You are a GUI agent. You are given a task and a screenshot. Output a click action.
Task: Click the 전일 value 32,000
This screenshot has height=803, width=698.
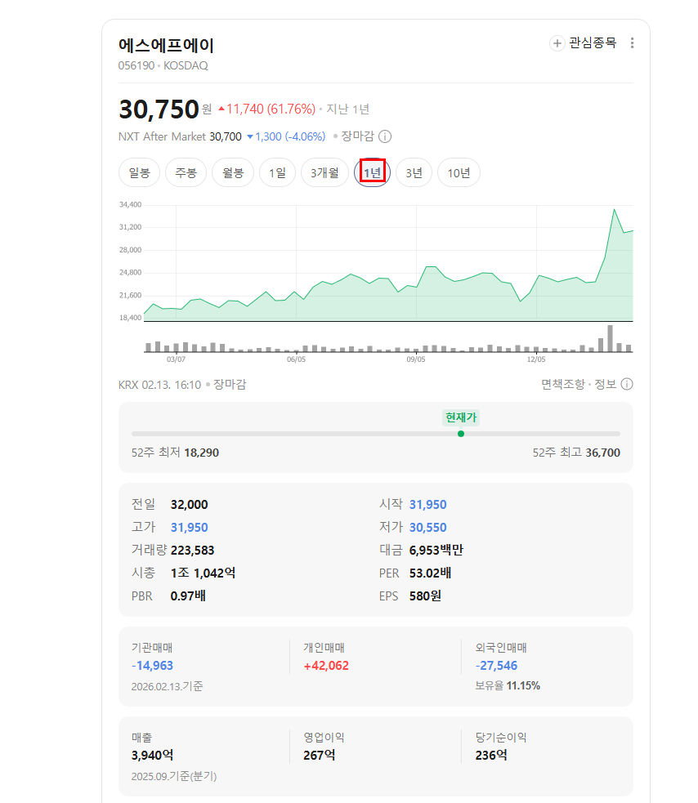189,505
